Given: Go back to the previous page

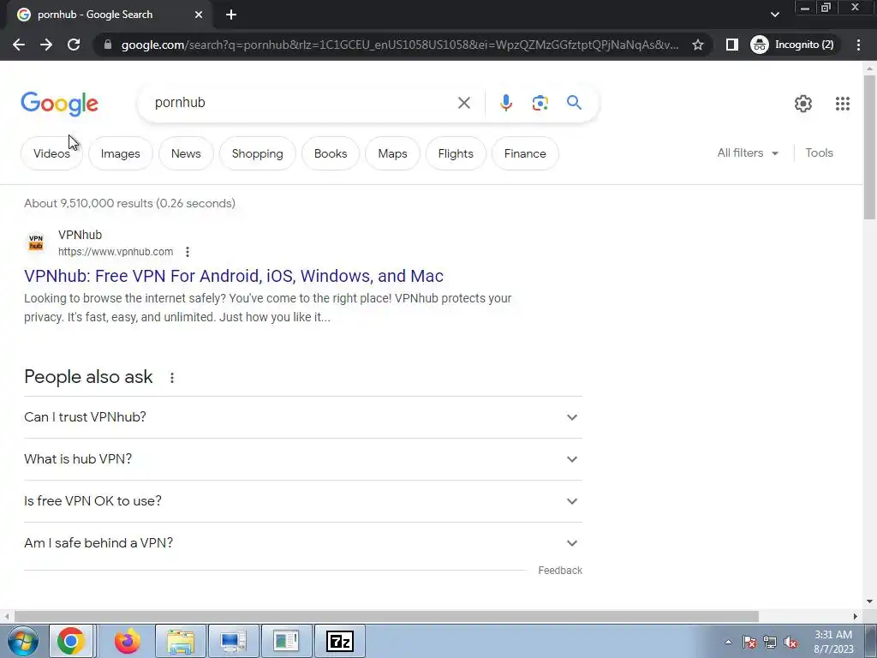Looking at the screenshot, I should 19,45.
